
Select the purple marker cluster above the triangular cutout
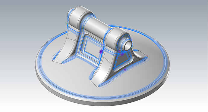pyautogui.click(x=122, y=54)
